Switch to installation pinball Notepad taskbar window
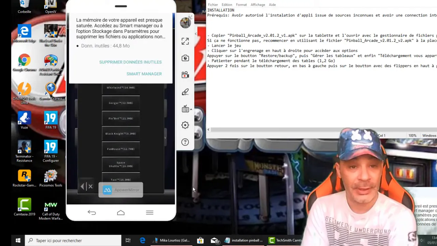Screen dimensions: 437x246 click(x=244, y=241)
